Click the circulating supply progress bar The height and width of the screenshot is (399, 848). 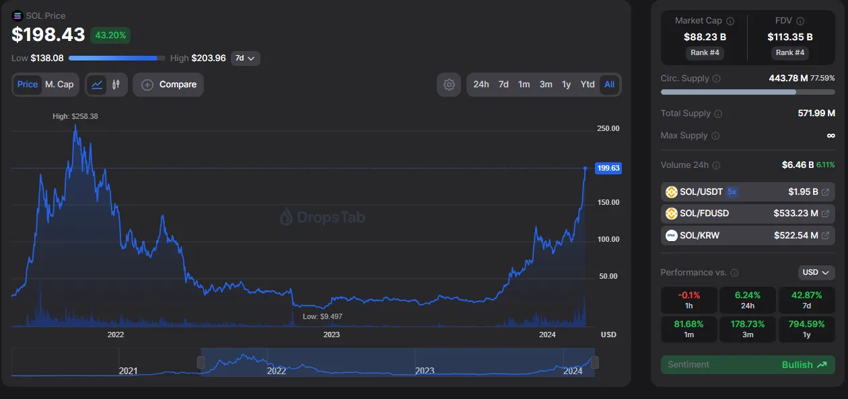(x=748, y=92)
